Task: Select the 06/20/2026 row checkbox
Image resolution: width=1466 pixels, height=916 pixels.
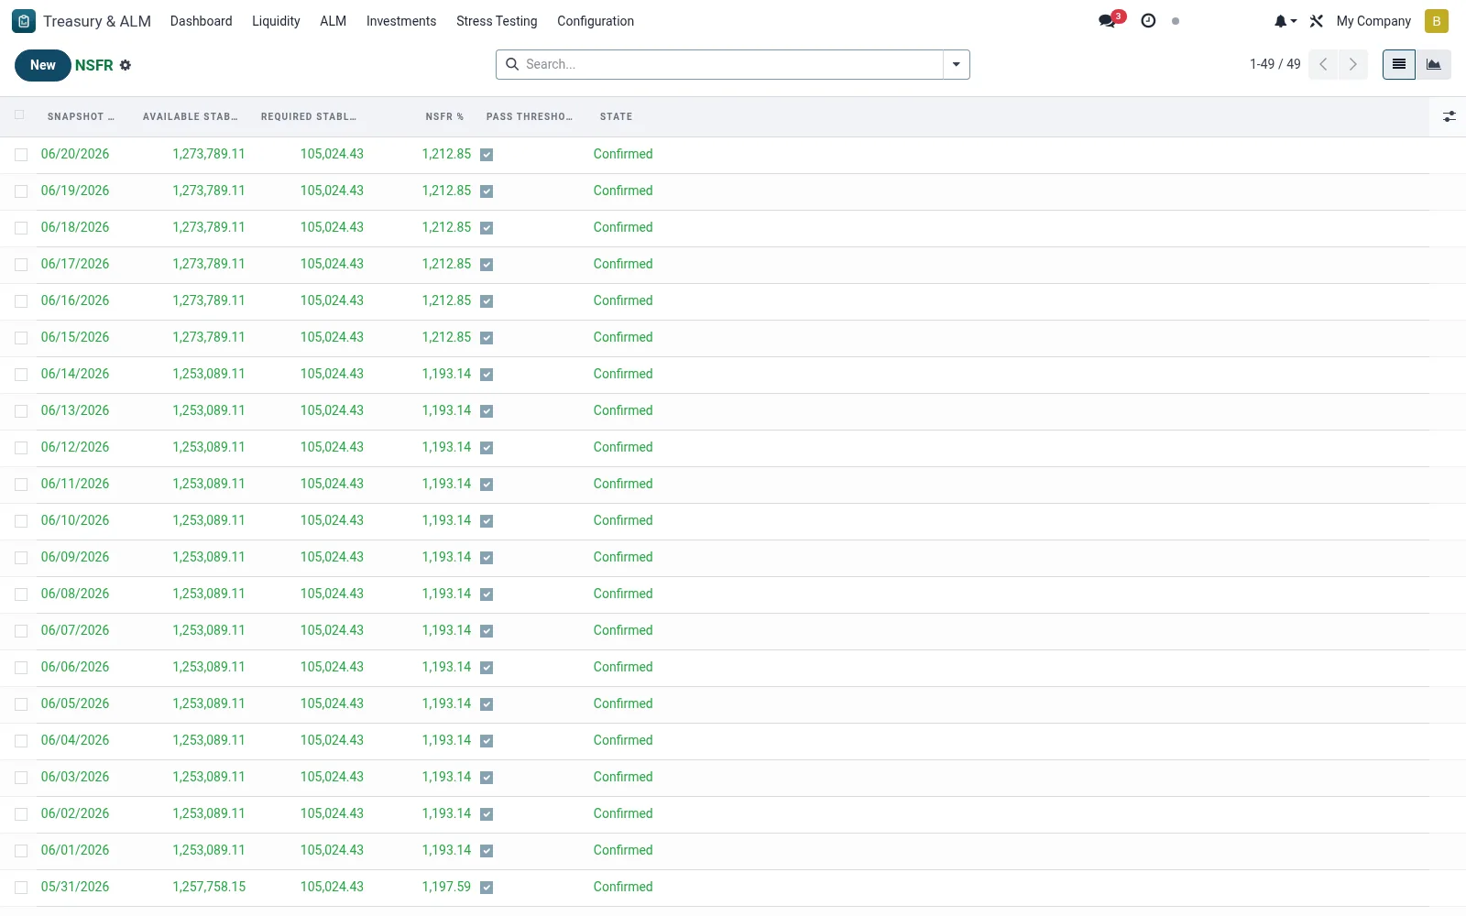Action: pos(21,155)
